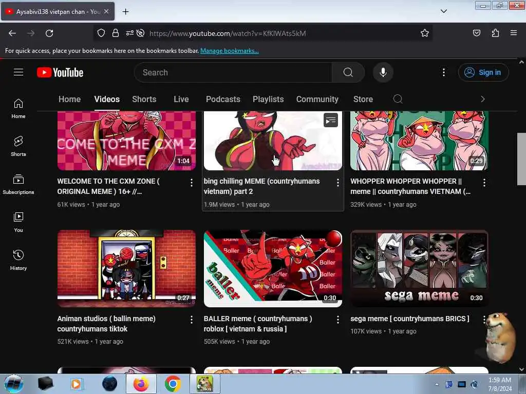Viewport: 526px width, 394px height.
Task: Close the Aysabivi138 YouTube tab
Action: pyautogui.click(x=106, y=11)
